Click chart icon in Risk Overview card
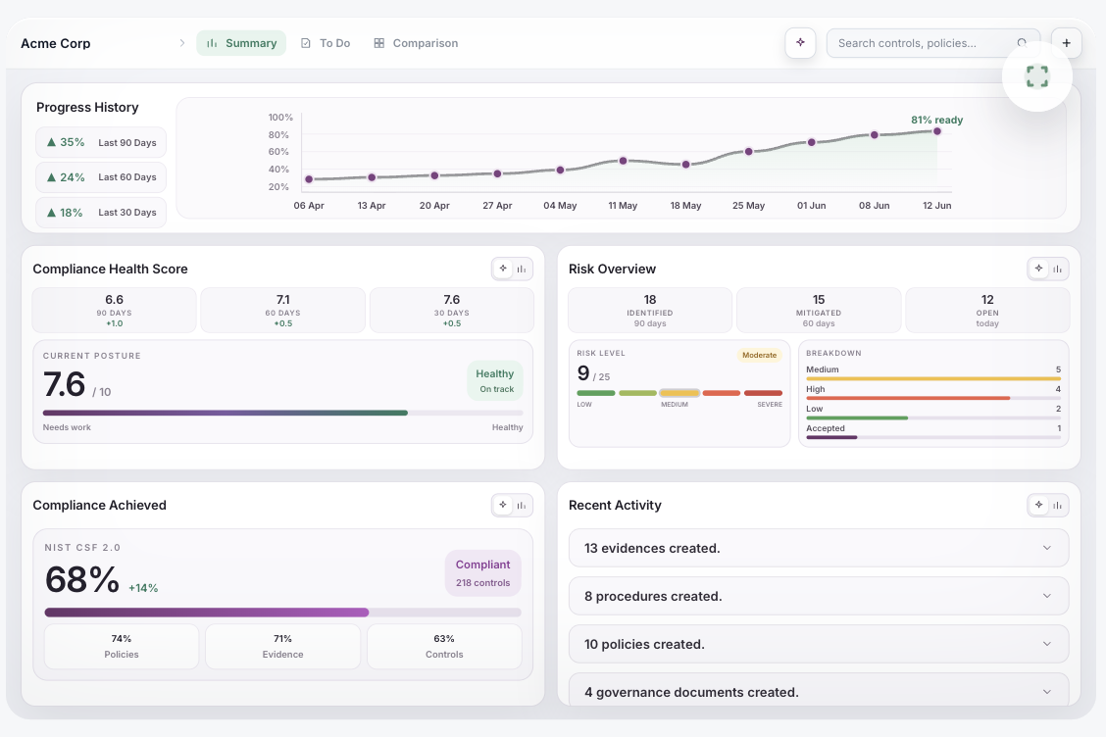The image size is (1106, 737). click(x=1057, y=269)
